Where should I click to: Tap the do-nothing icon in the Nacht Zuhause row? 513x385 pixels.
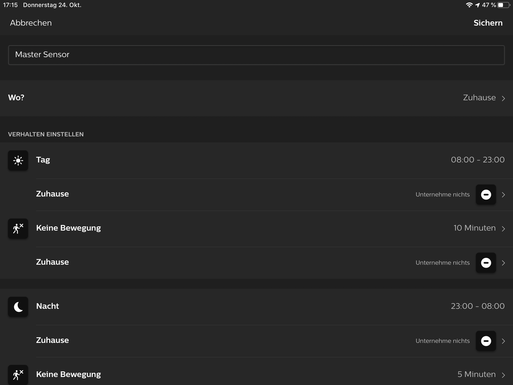(486, 341)
